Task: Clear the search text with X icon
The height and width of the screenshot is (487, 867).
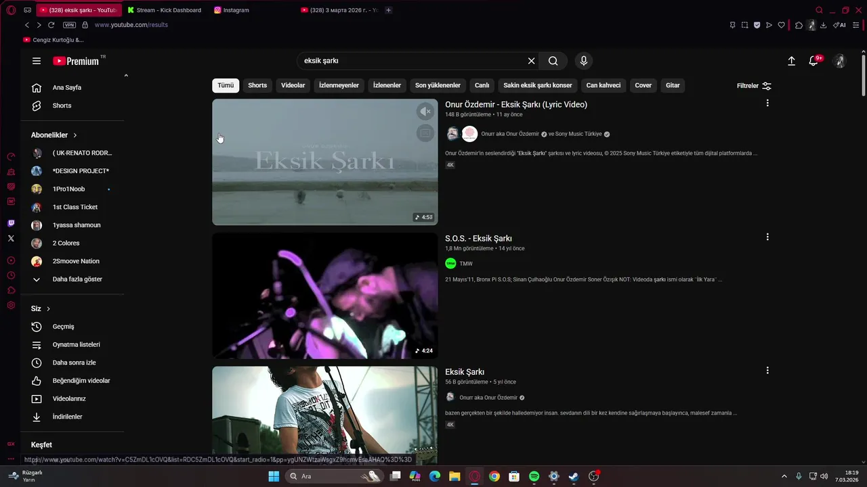Action: (532, 61)
